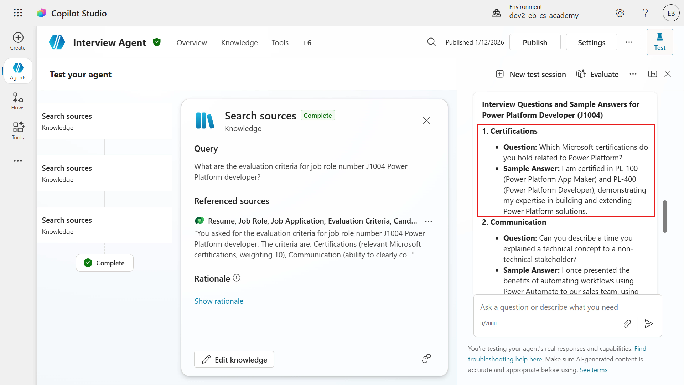Open the ellipsis menu next to Settings
This screenshot has width=684, height=385.
tap(629, 42)
